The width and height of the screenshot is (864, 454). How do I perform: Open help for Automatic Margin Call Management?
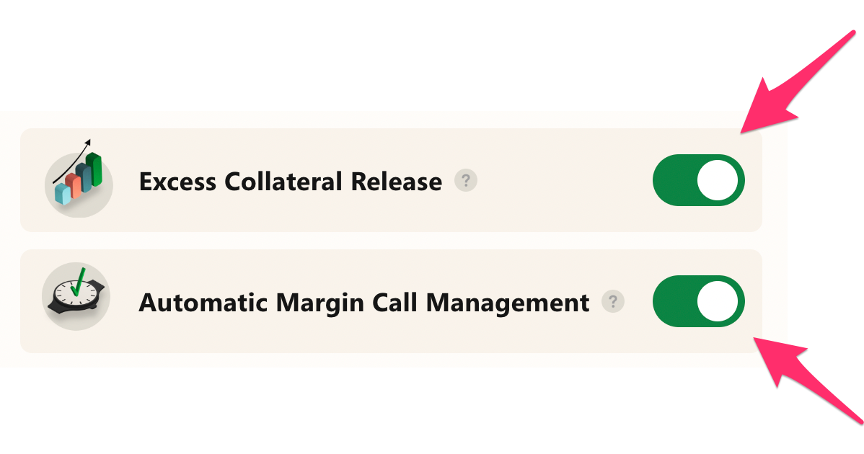[613, 301]
